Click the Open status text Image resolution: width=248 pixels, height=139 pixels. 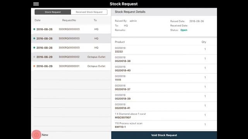point(184,30)
